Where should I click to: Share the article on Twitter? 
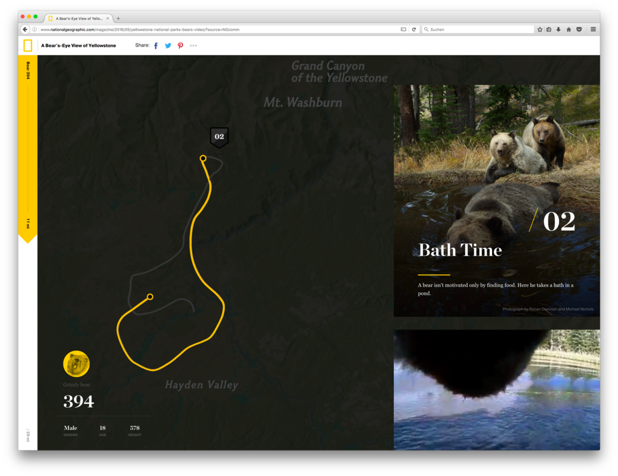[168, 45]
